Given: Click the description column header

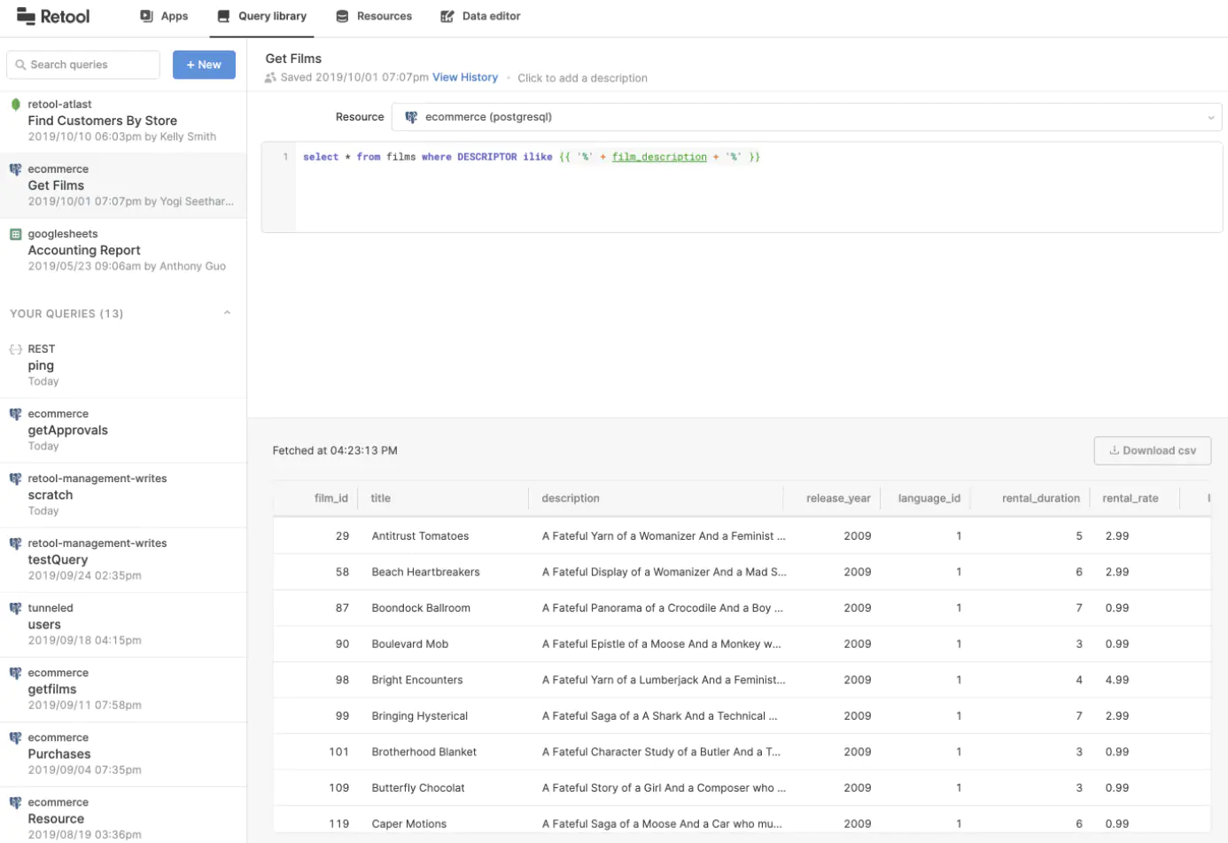Looking at the screenshot, I should click(x=571, y=498).
